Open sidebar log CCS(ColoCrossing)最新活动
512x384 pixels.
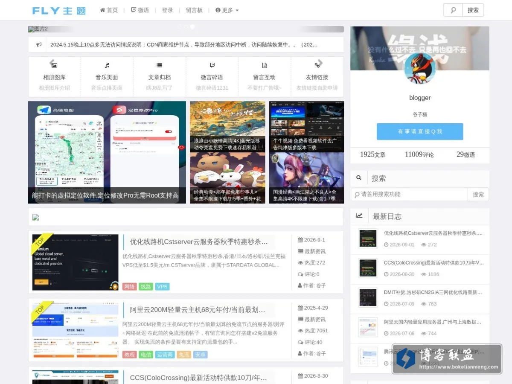pyautogui.click(x=433, y=262)
